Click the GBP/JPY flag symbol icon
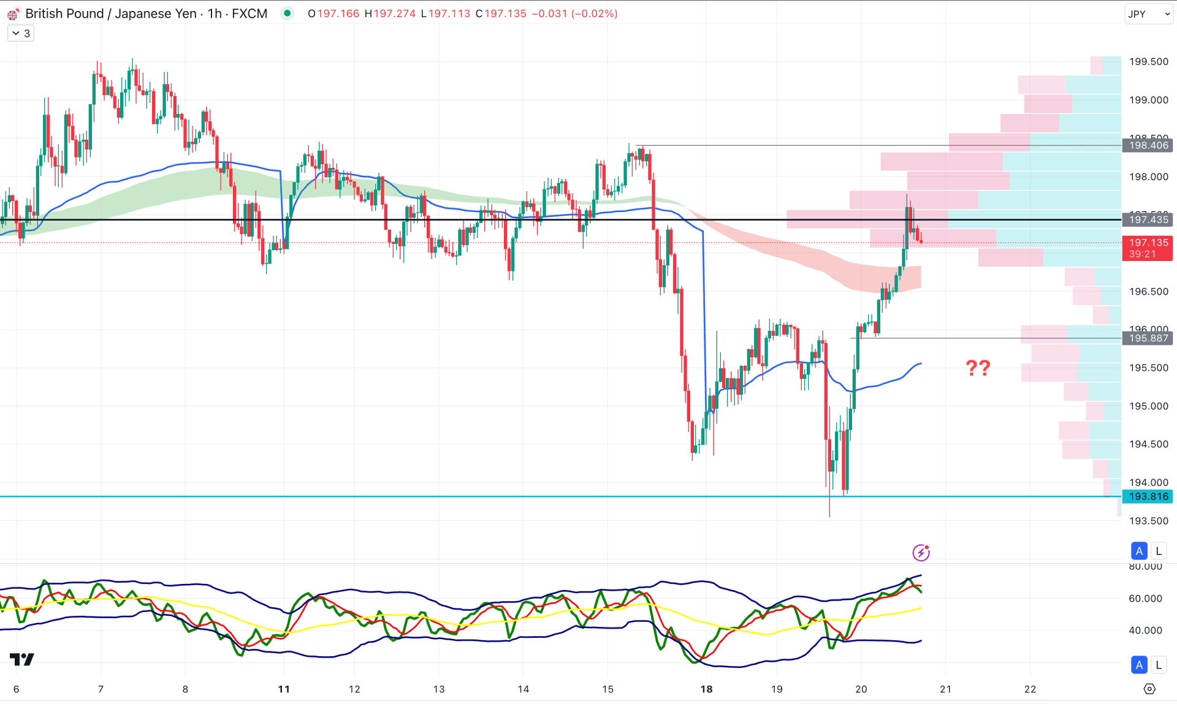Screen dimensions: 1177x704 pos(12,13)
